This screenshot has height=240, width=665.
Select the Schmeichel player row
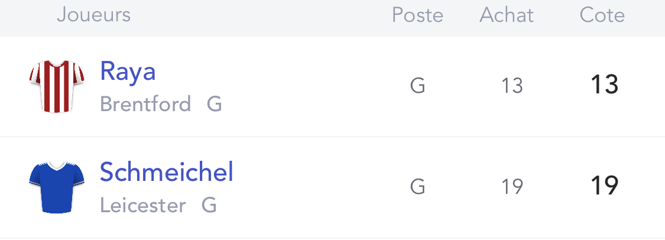tap(332, 187)
